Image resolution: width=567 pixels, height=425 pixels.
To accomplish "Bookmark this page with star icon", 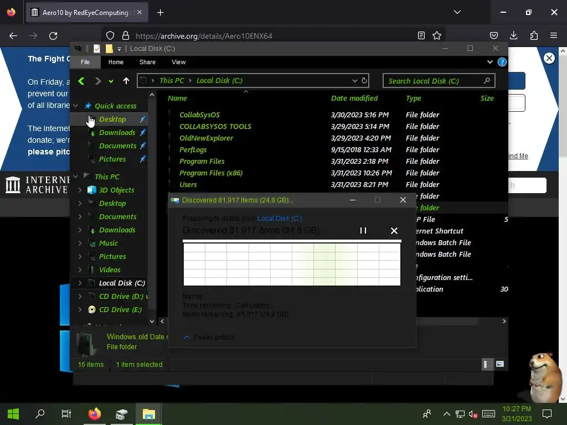I will pyautogui.click(x=437, y=35).
